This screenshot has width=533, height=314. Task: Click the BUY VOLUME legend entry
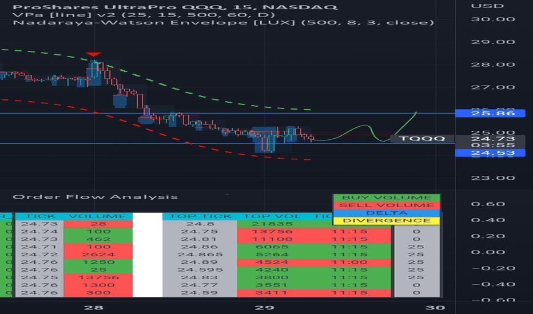[x=387, y=198]
